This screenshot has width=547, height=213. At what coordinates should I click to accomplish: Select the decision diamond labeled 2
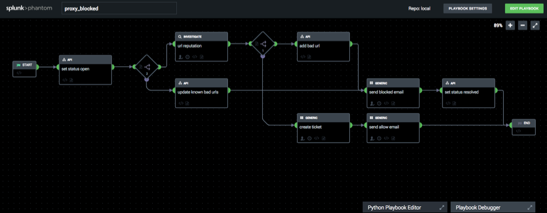(147, 67)
